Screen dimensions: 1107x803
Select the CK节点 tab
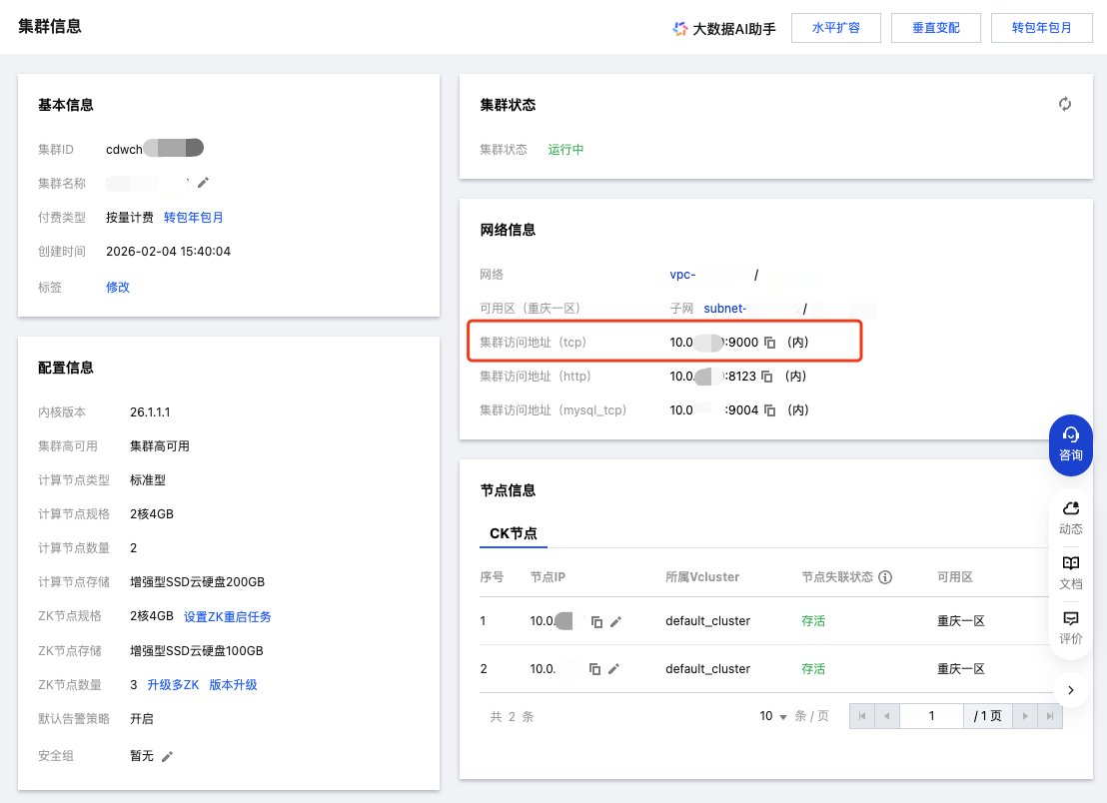pyautogui.click(x=514, y=533)
